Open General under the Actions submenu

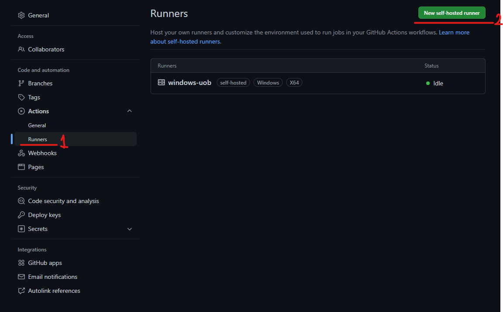click(37, 125)
